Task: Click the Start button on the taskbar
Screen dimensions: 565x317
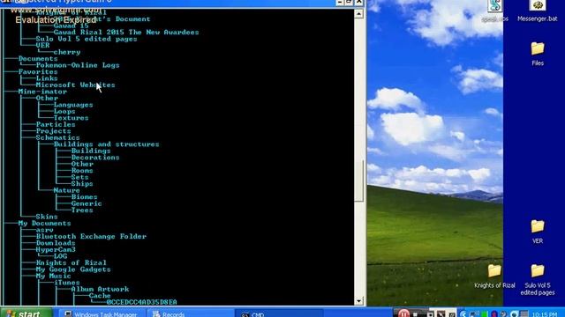Action: 26,313
